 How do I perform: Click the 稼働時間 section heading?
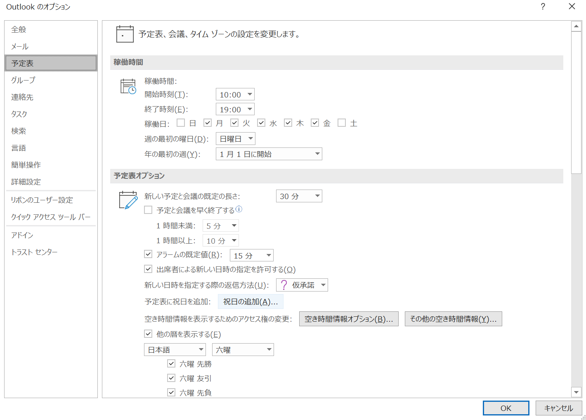[x=128, y=62]
